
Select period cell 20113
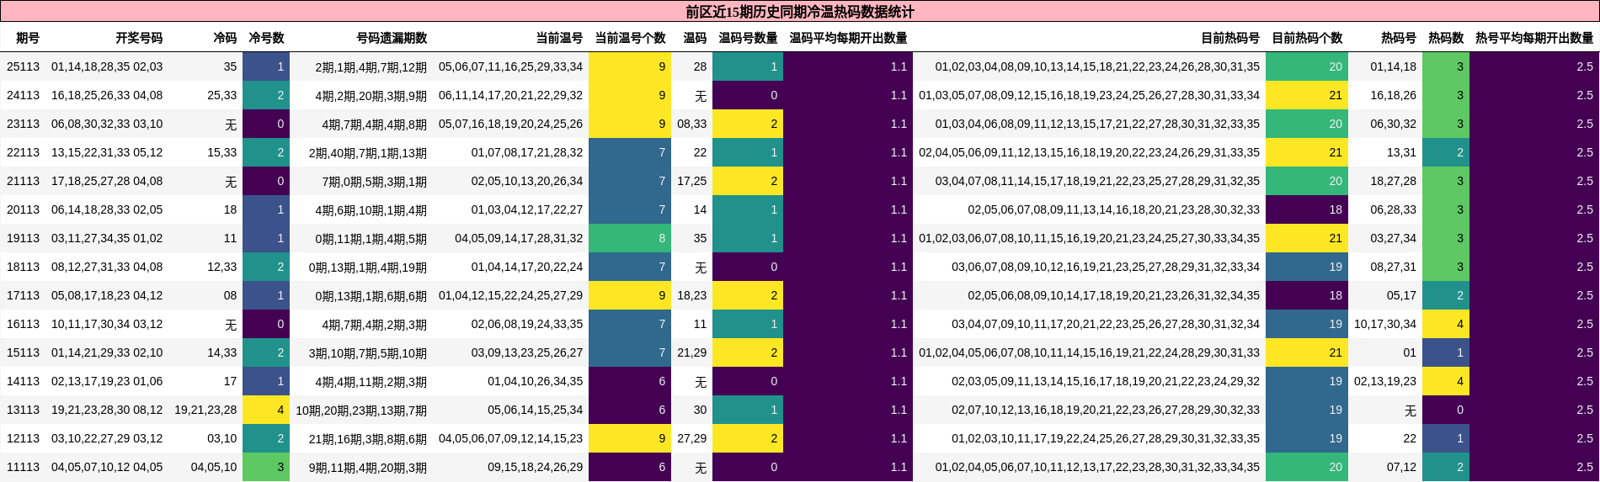tap(23, 209)
